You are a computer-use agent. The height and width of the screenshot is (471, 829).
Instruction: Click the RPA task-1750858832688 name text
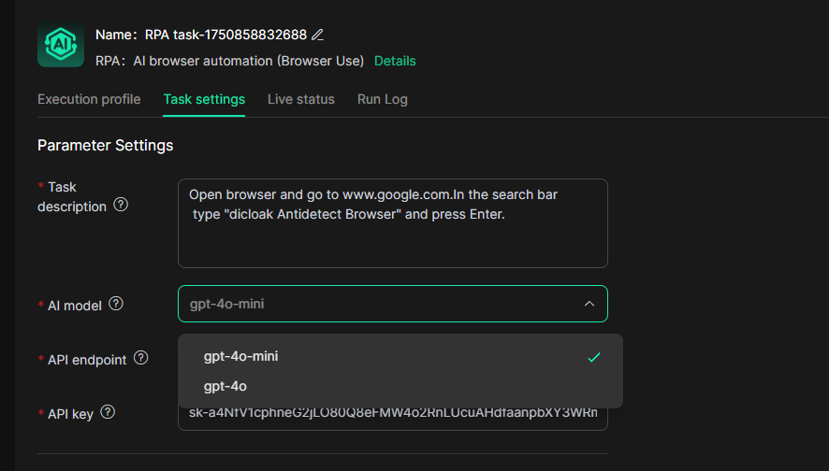225,35
